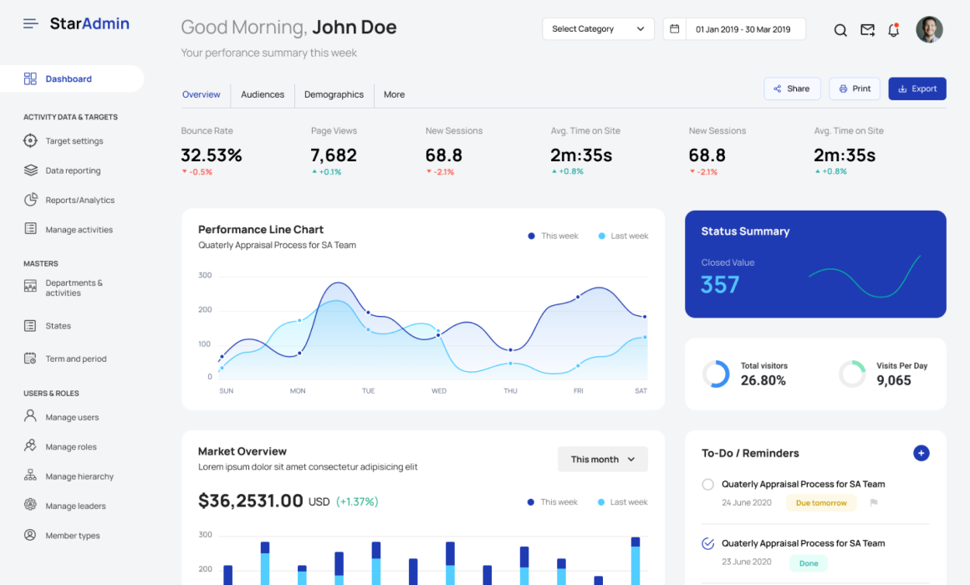
Task: Open the messages envelope icon
Action: pyautogui.click(x=867, y=29)
